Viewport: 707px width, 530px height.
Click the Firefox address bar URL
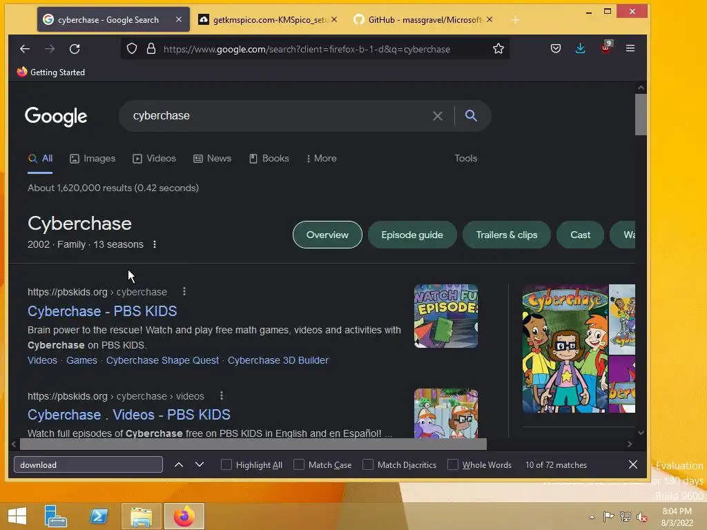307,49
